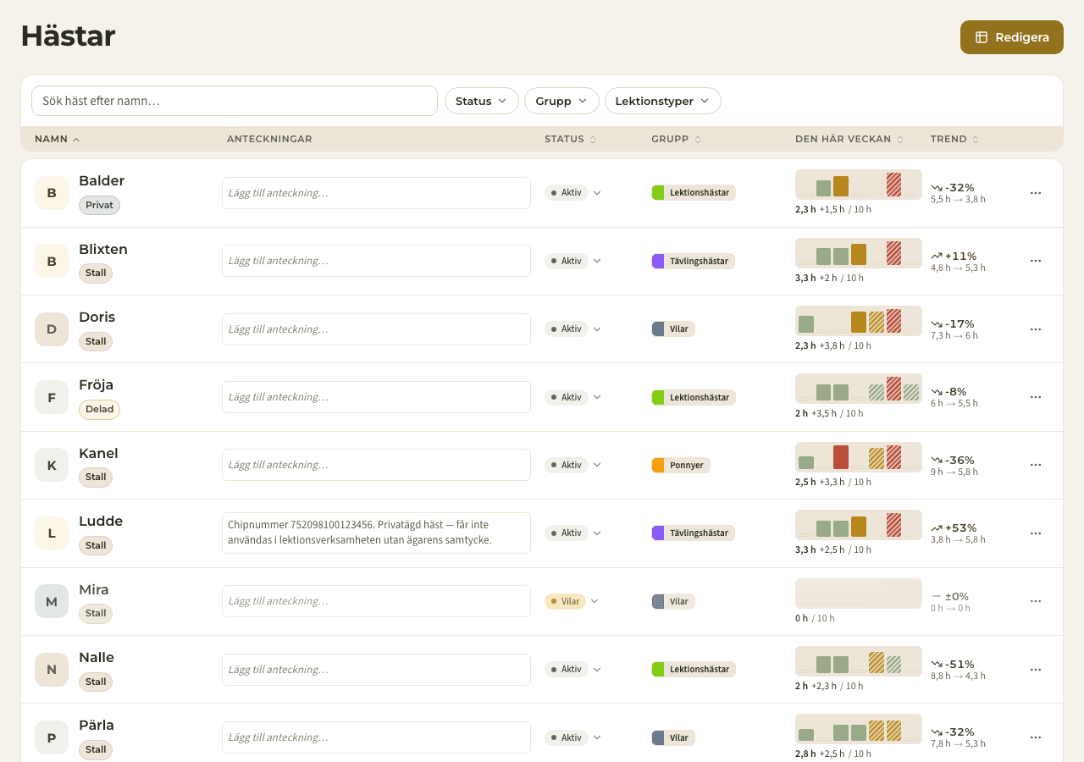This screenshot has width=1084, height=762.
Task: Change Mira's Vilar status dropdown
Action: tap(572, 601)
